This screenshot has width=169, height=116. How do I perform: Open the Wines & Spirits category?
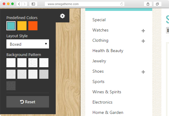point(107,92)
